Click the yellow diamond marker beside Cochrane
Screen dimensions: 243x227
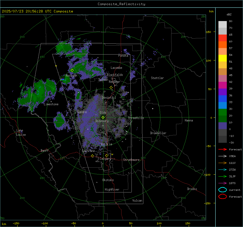(93, 156)
